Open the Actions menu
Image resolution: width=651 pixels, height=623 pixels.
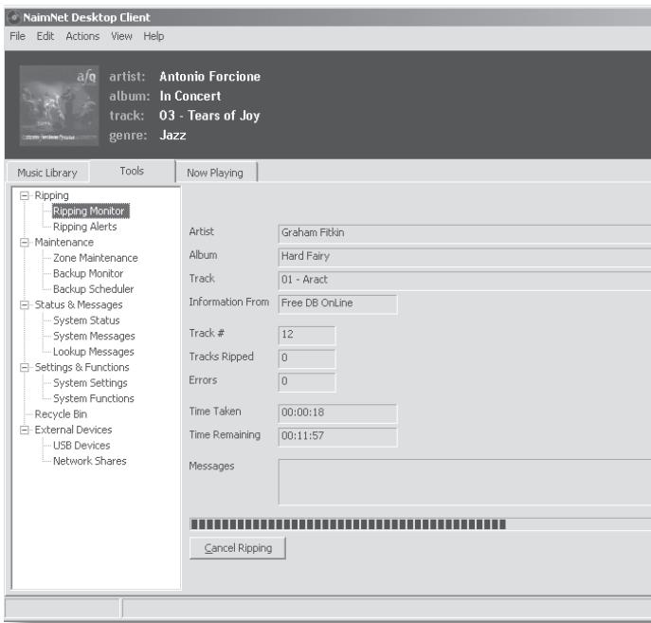click(83, 36)
